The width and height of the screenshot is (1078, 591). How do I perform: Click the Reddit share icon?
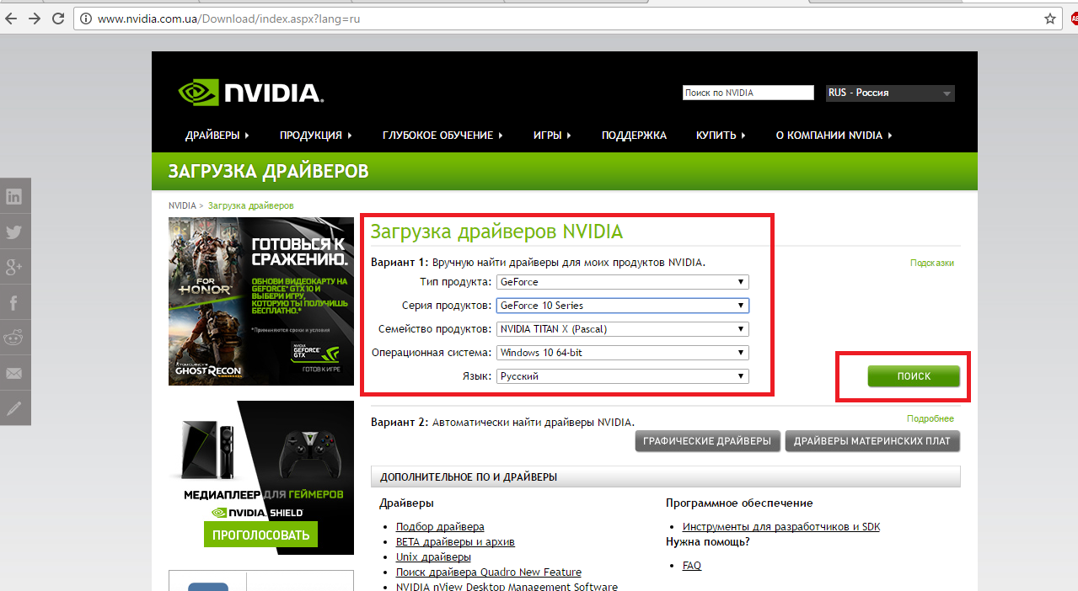14,338
